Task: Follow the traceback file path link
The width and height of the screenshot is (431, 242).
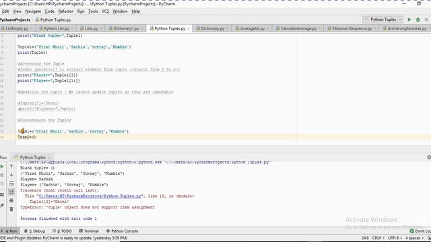Action: click(x=90, y=196)
